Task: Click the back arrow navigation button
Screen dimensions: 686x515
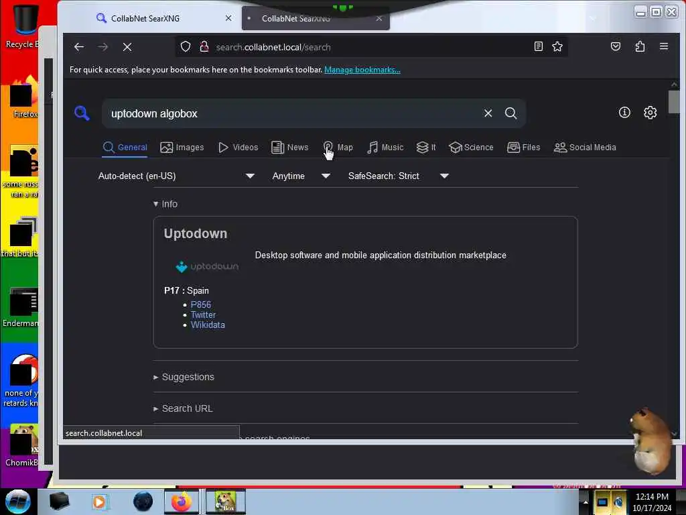Action: [x=79, y=47]
